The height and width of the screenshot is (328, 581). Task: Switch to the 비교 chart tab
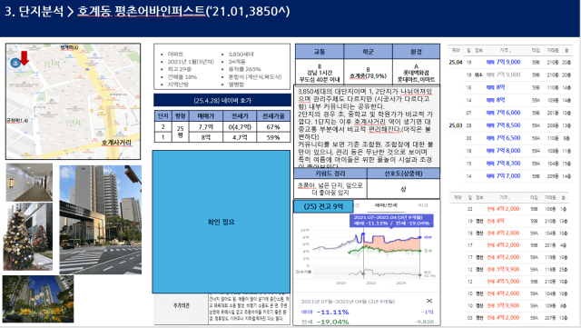[423, 204]
